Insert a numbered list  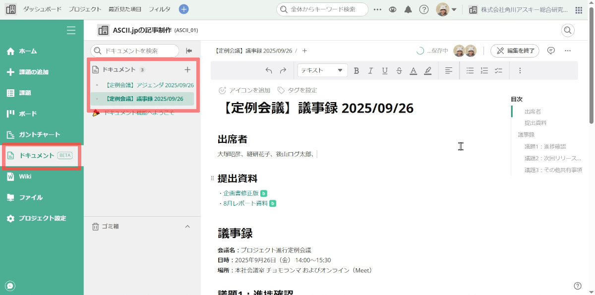pyautogui.click(x=484, y=70)
